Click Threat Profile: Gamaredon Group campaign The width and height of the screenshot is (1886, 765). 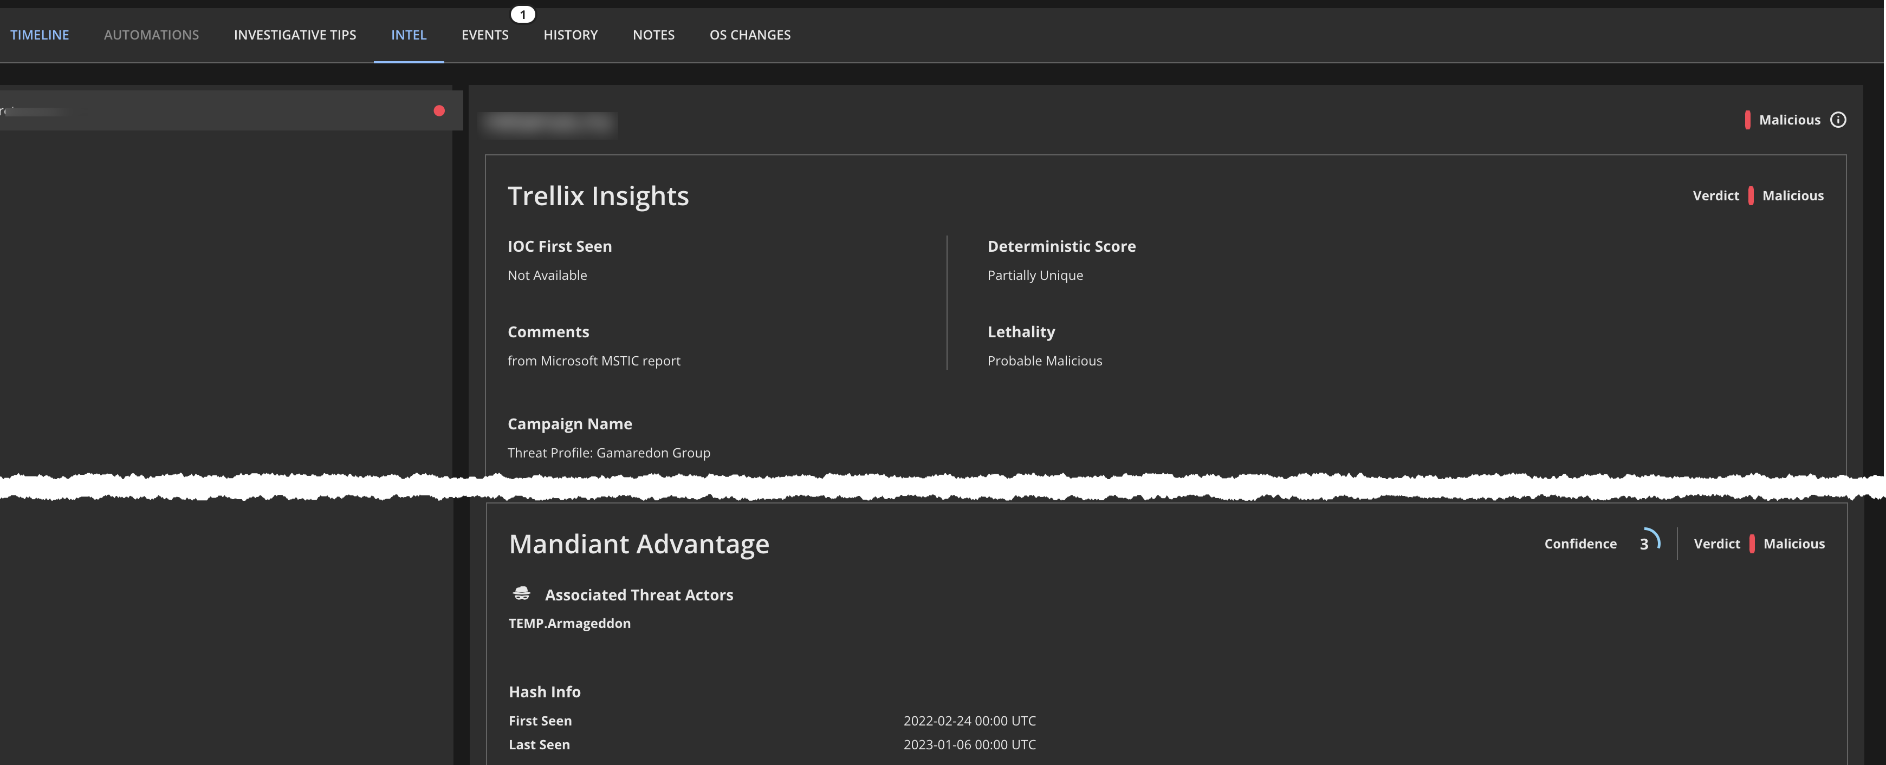pyautogui.click(x=609, y=453)
